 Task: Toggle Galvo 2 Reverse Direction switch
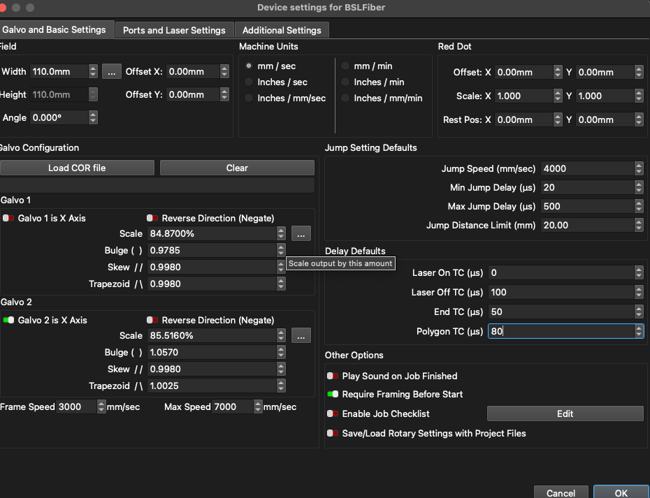click(x=152, y=321)
